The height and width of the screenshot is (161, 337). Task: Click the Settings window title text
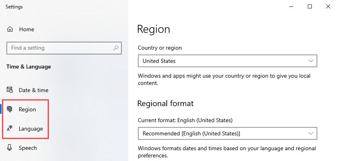click(14, 7)
